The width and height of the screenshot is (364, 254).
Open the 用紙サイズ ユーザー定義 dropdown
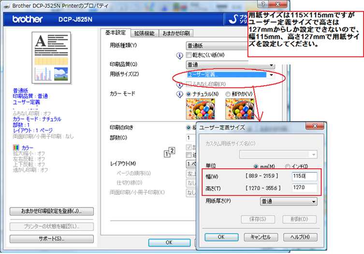click(231, 75)
